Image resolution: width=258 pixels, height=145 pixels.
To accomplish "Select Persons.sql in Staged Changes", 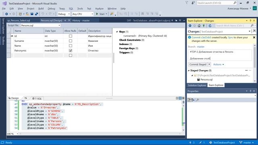I will [x=206, y=80].
